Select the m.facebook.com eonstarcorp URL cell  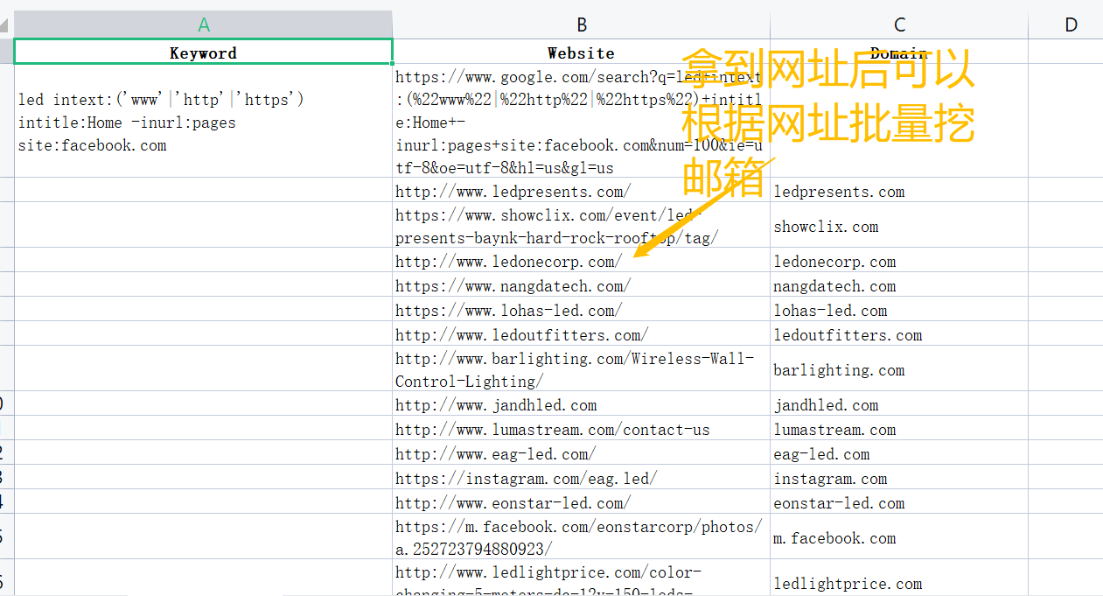(x=581, y=536)
